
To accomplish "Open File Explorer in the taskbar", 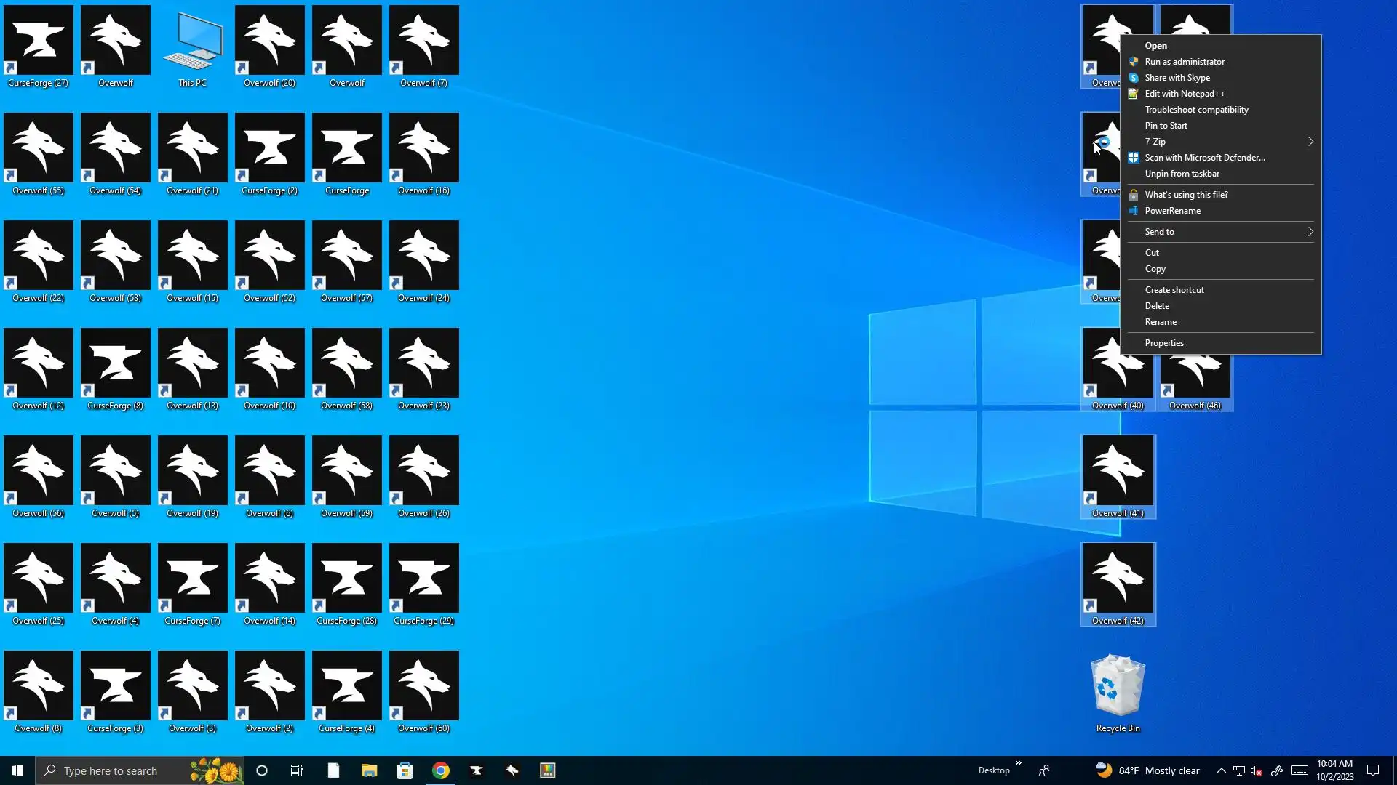I will (x=370, y=770).
